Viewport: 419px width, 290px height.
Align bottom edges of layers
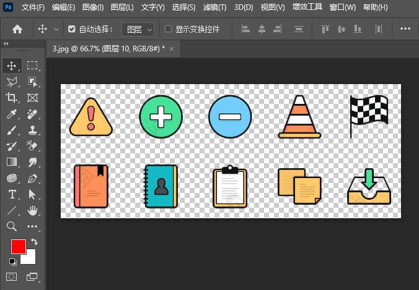[x=358, y=29]
